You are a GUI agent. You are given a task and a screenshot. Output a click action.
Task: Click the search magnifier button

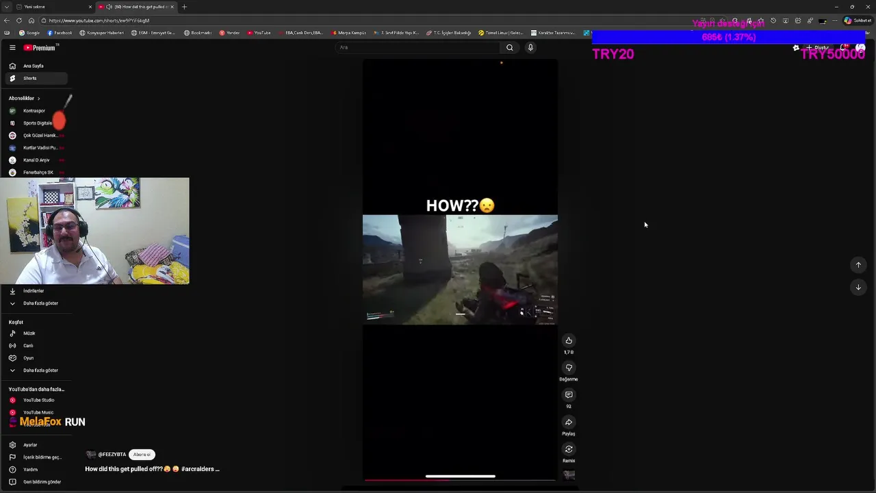click(509, 47)
